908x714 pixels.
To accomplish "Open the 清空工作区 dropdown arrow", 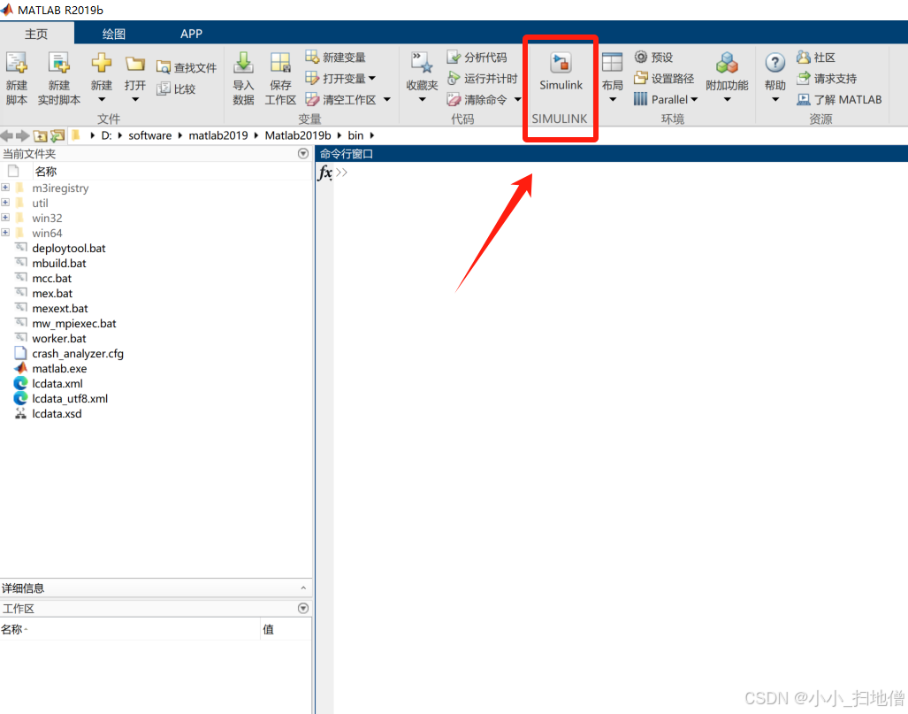I will [387, 100].
